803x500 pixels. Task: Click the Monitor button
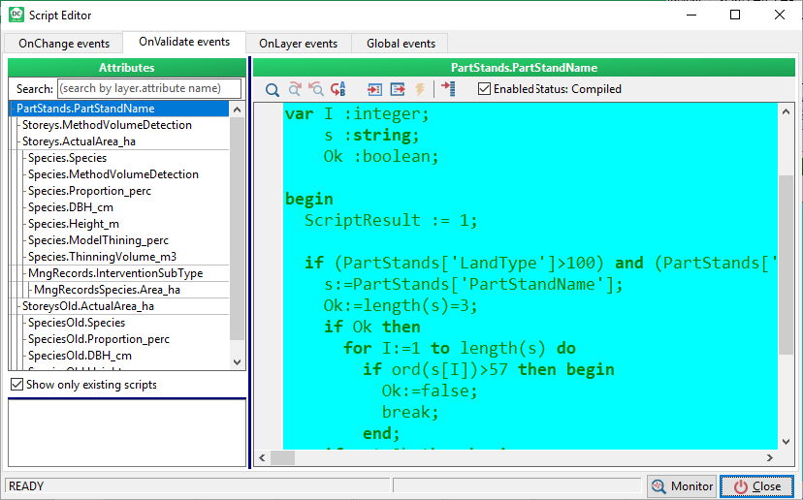[x=682, y=486]
